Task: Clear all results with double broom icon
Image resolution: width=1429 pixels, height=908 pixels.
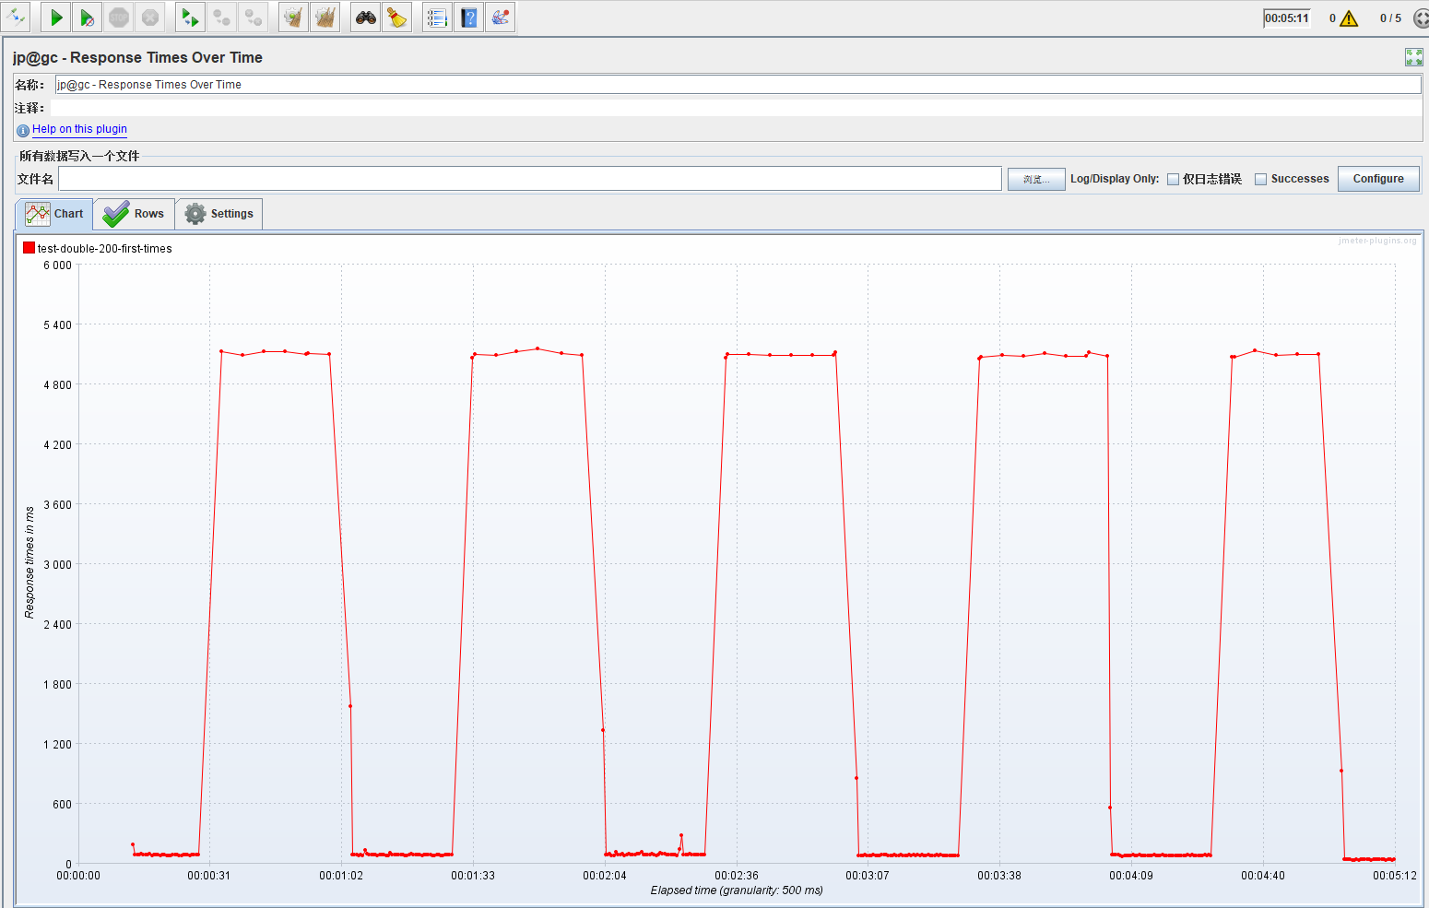Action: [325, 17]
